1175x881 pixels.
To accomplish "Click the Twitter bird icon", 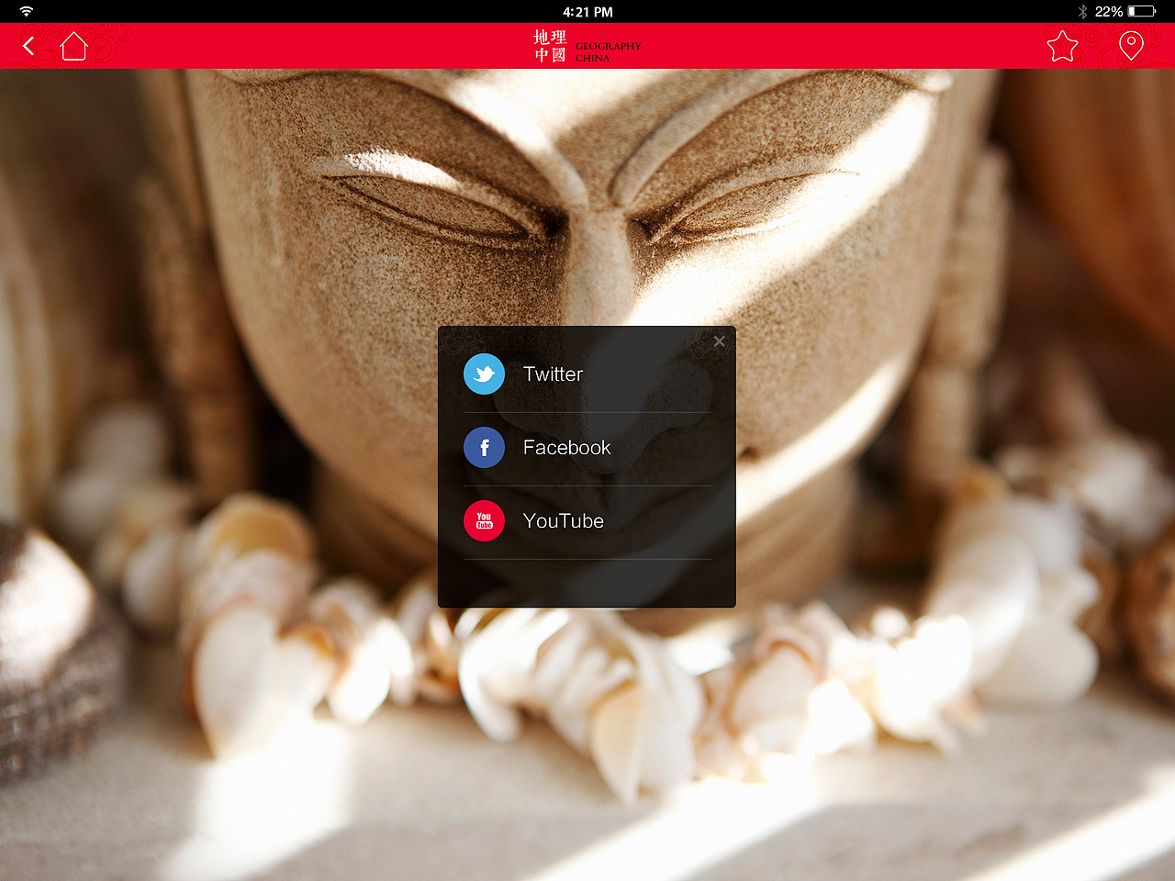I will pyautogui.click(x=484, y=374).
